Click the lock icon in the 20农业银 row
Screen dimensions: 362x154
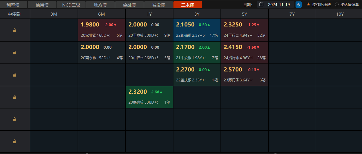point(15,30)
